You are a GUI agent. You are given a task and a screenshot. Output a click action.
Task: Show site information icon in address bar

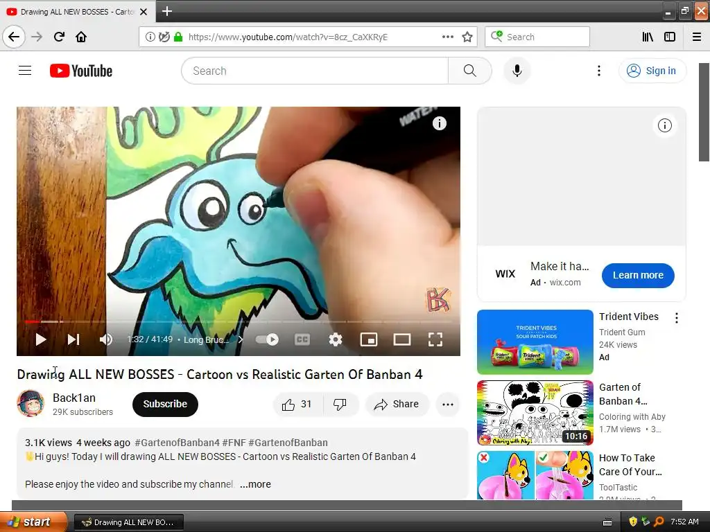pyautogui.click(x=150, y=37)
